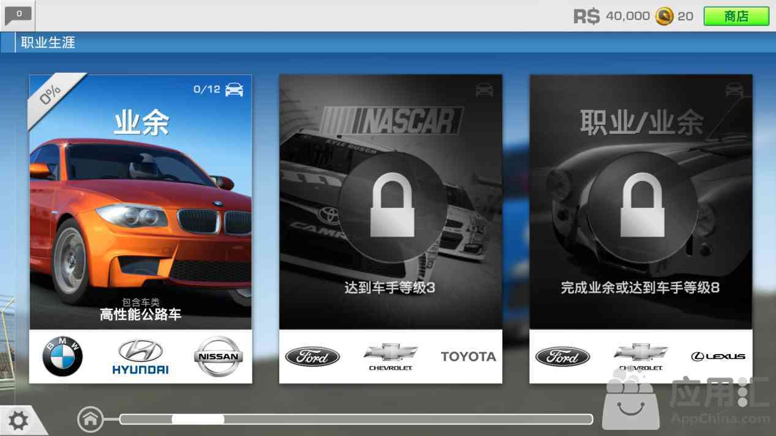This screenshot has height=436, width=776.
Task: Click the 达到车手等级3 unlock requirement
Action: [x=390, y=287]
